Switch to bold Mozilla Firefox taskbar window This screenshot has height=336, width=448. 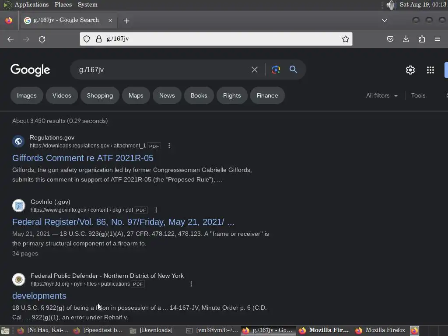tap(324, 330)
